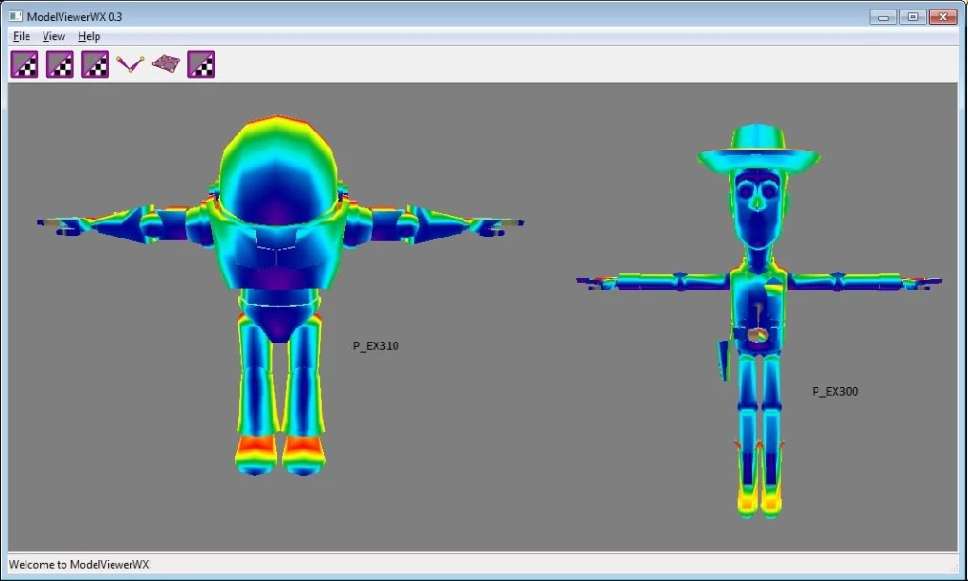Toggle the skeleton bones icon
Viewport: 968px width, 581px height.
point(131,64)
